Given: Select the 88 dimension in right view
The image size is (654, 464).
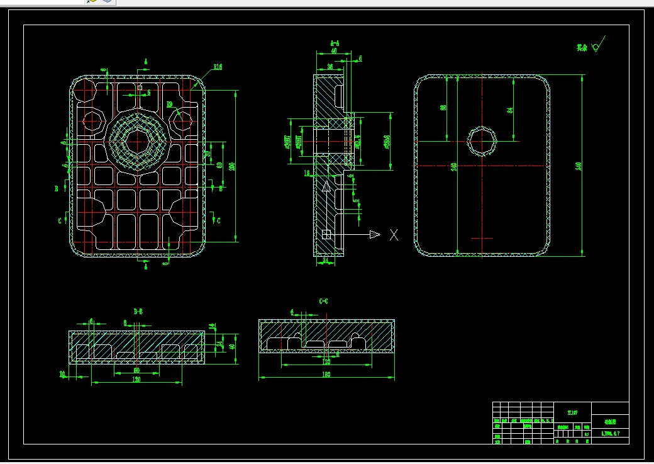Looking at the screenshot, I should tap(443, 107).
